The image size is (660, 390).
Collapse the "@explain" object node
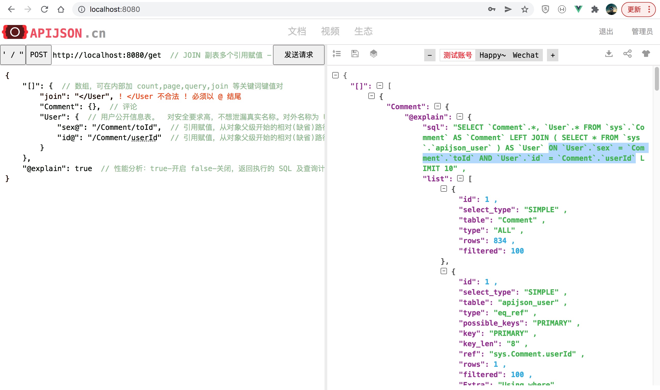[460, 117]
